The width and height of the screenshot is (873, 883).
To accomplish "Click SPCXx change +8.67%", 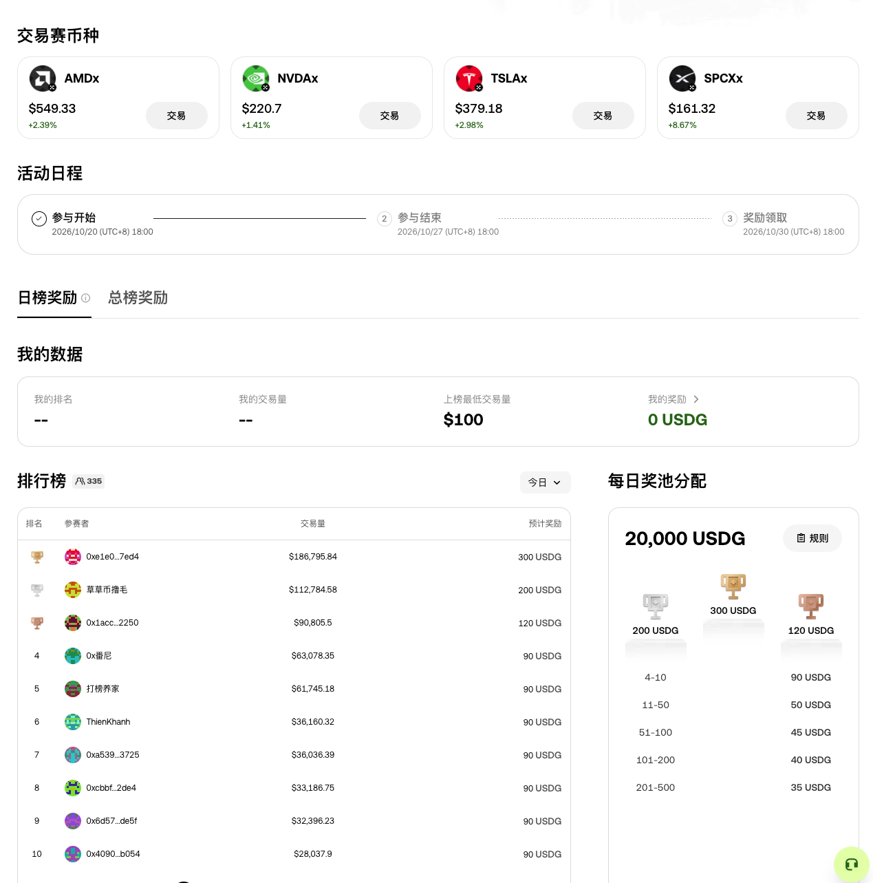I will [x=682, y=125].
